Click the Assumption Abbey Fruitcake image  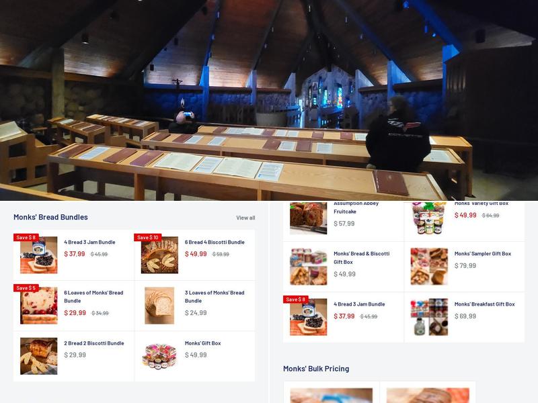pyautogui.click(x=309, y=218)
